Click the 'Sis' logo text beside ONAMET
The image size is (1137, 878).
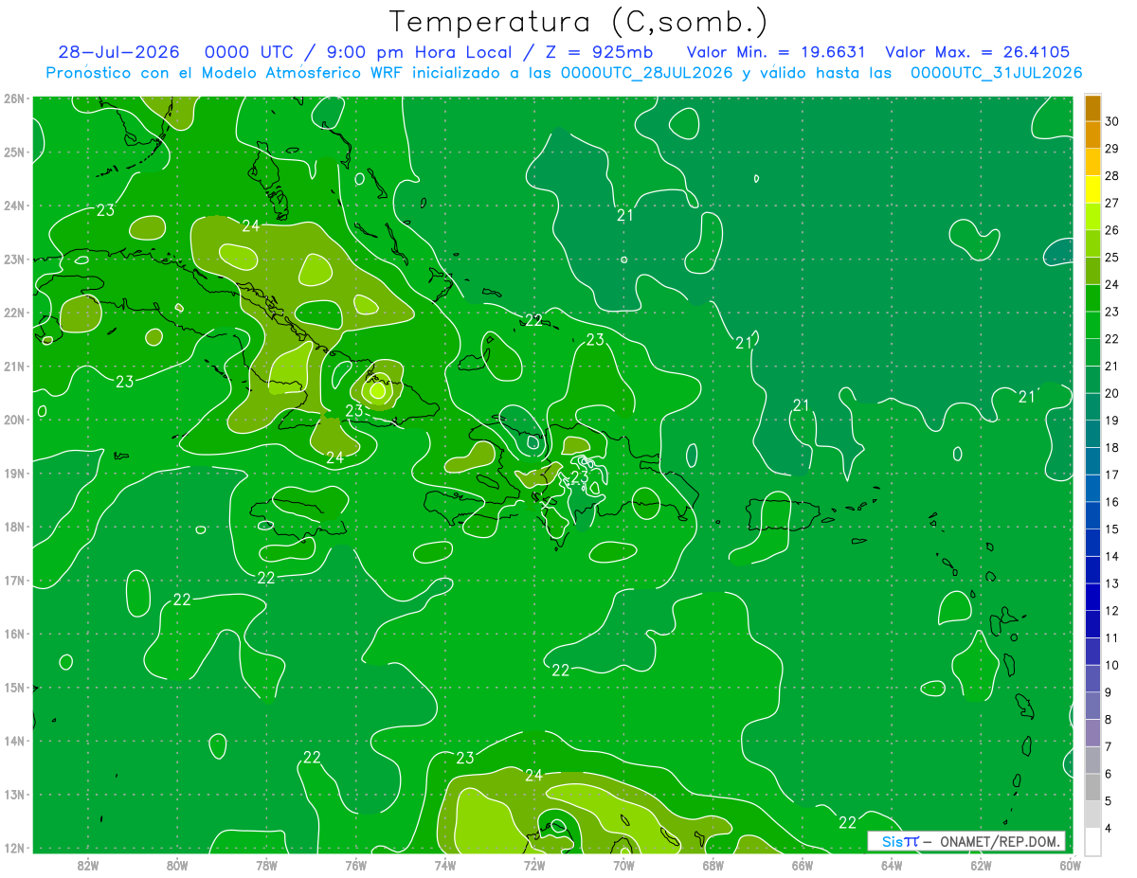point(893,841)
